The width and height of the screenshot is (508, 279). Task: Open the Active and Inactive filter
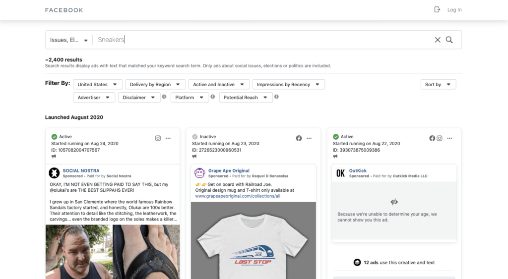pyautogui.click(x=219, y=84)
